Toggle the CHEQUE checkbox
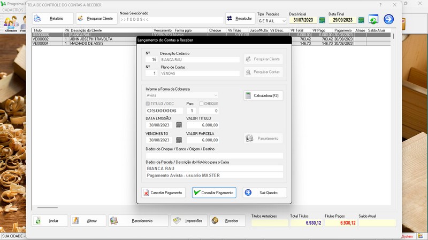Viewport: 428px width, 240px height. 201,103
